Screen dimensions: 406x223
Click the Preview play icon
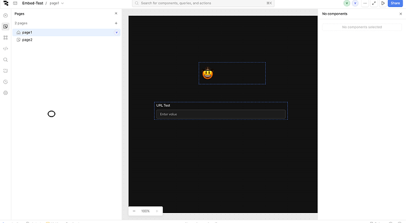(383, 3)
